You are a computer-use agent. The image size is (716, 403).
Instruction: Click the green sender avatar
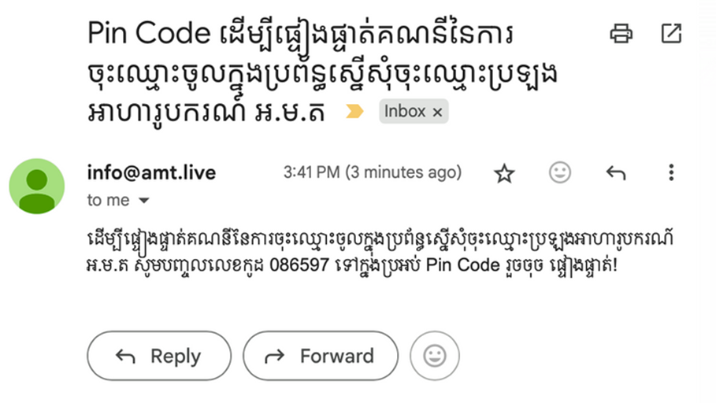coord(37,187)
